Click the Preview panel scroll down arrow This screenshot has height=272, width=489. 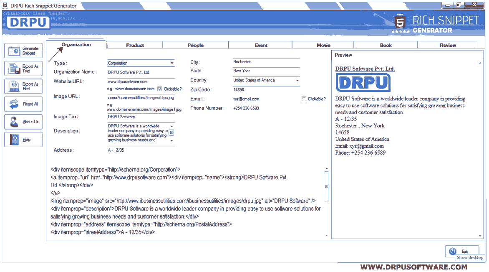pos(480,236)
